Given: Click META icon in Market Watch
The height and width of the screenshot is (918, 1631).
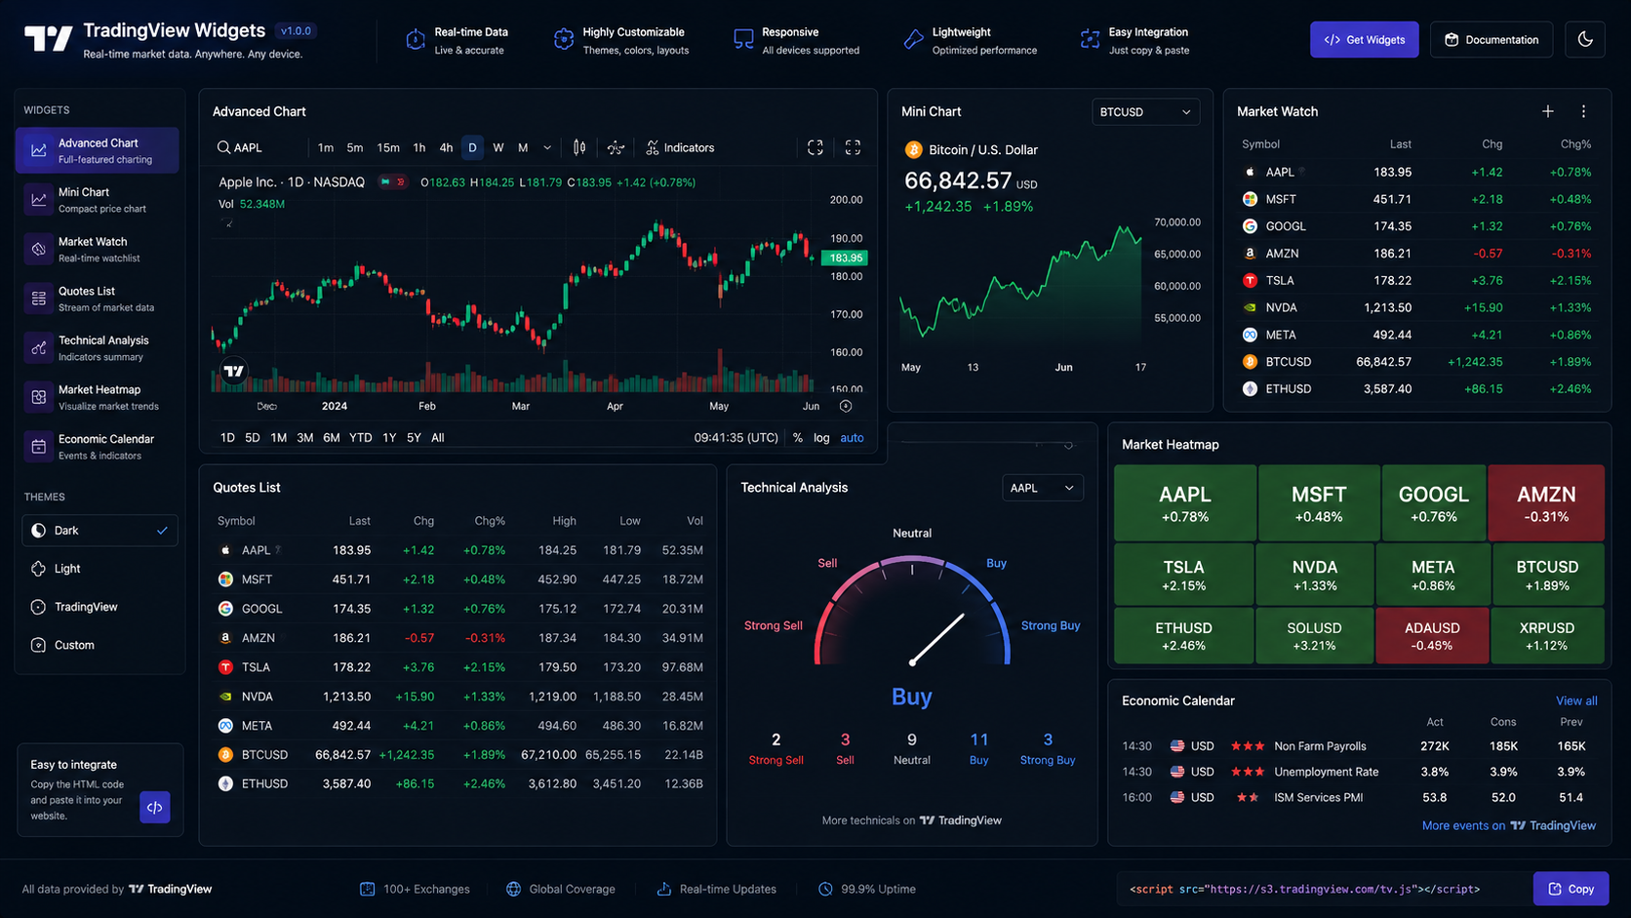Looking at the screenshot, I should pos(1250,335).
